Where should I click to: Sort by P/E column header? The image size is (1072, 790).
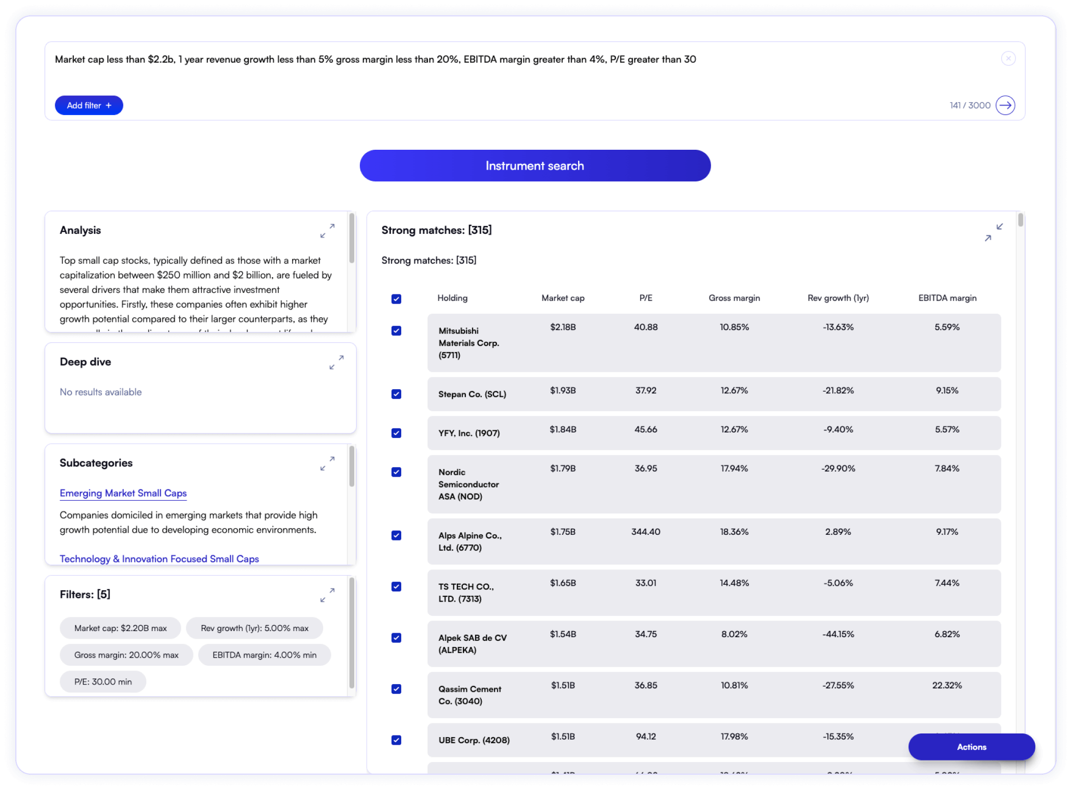pos(645,298)
